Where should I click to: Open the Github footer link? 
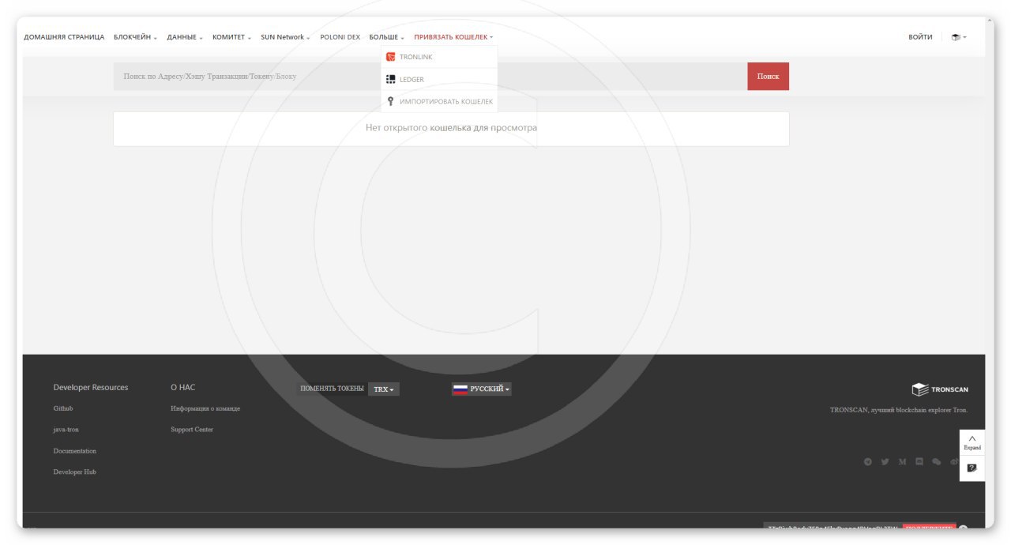(x=63, y=408)
